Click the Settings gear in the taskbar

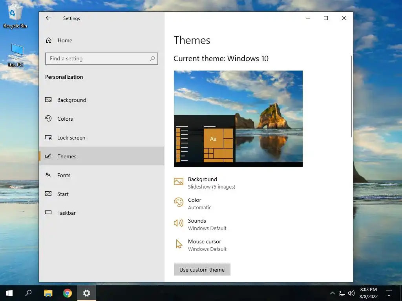click(87, 293)
